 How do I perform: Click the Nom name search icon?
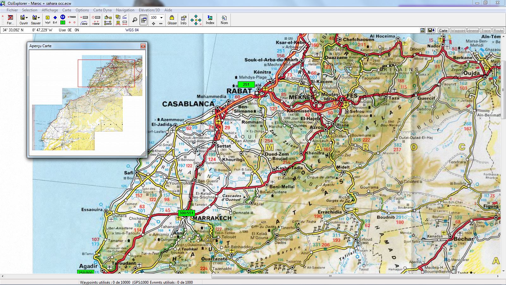click(x=224, y=20)
